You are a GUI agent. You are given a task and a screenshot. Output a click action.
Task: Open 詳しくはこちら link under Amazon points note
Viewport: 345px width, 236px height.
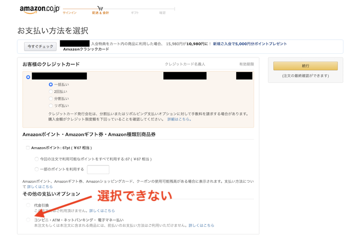tap(40, 187)
